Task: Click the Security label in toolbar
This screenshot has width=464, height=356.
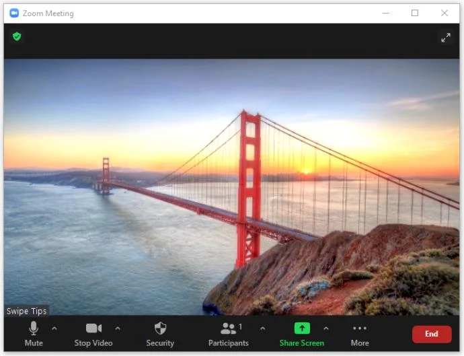Action: tap(160, 343)
